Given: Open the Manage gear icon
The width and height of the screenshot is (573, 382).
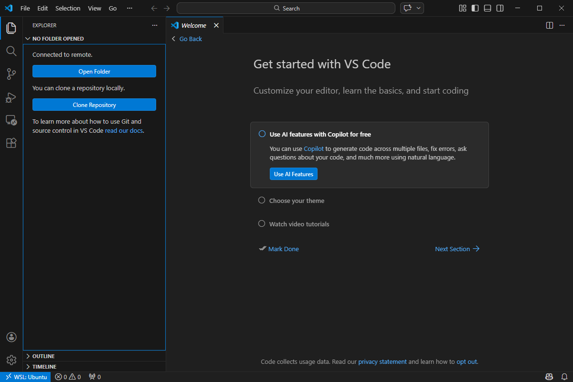Looking at the screenshot, I should click(x=11, y=360).
